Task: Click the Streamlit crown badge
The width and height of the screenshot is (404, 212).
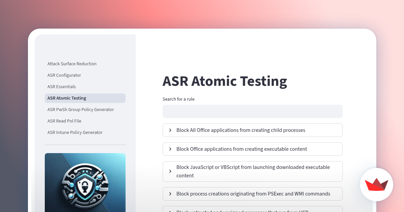Action: 376,184
